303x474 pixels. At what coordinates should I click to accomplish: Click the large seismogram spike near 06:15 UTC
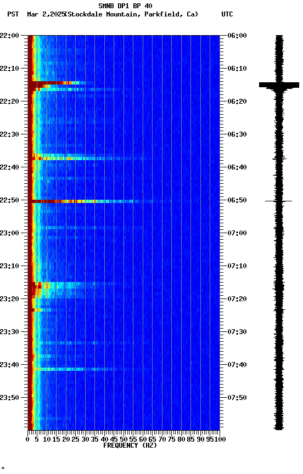279,85
